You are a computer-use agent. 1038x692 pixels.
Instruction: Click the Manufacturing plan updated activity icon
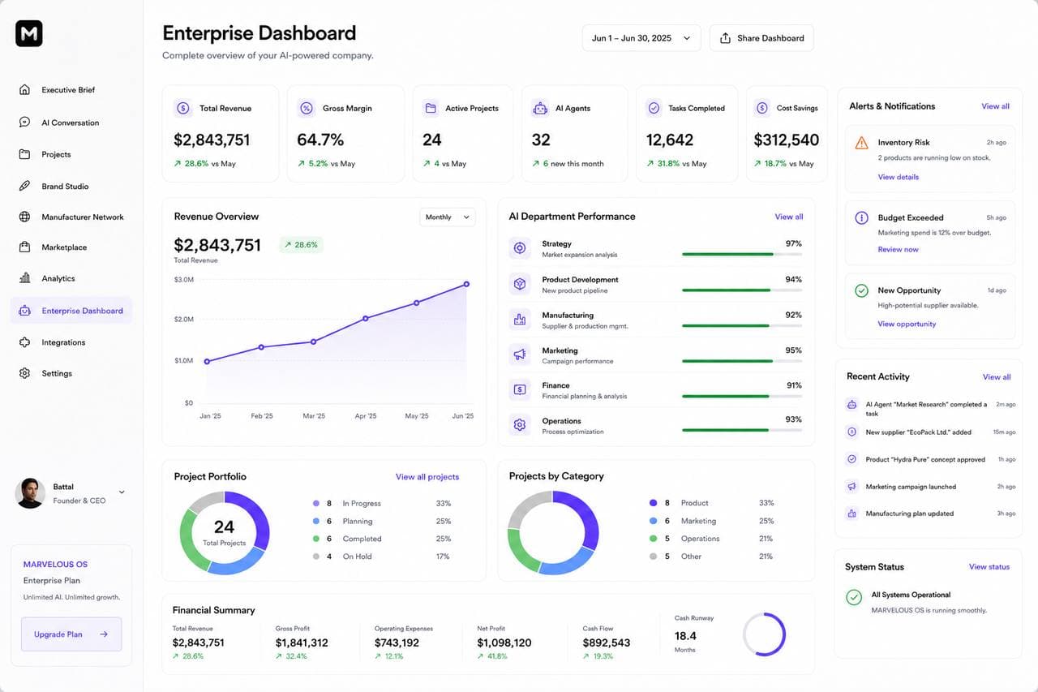click(x=851, y=514)
